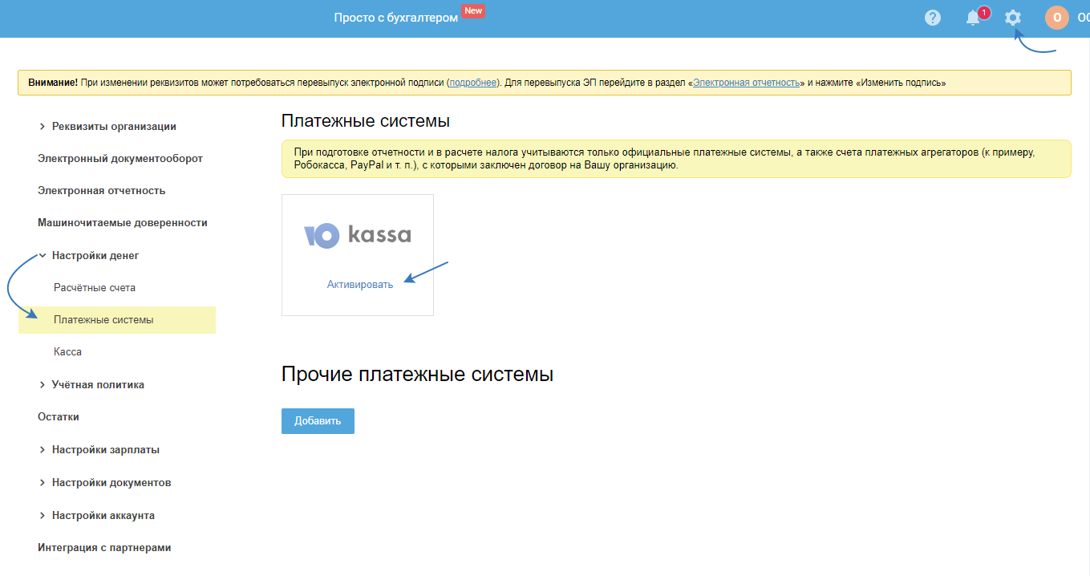Collapse 'Настройки денег' chevron

pos(42,255)
